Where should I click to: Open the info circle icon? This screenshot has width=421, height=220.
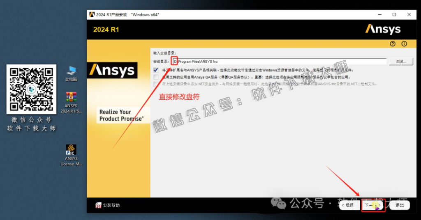(x=404, y=44)
